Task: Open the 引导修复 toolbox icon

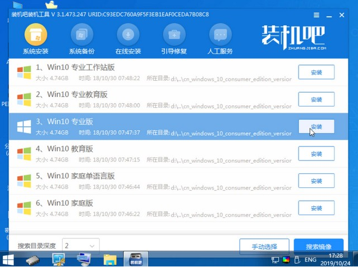Action: click(x=174, y=35)
